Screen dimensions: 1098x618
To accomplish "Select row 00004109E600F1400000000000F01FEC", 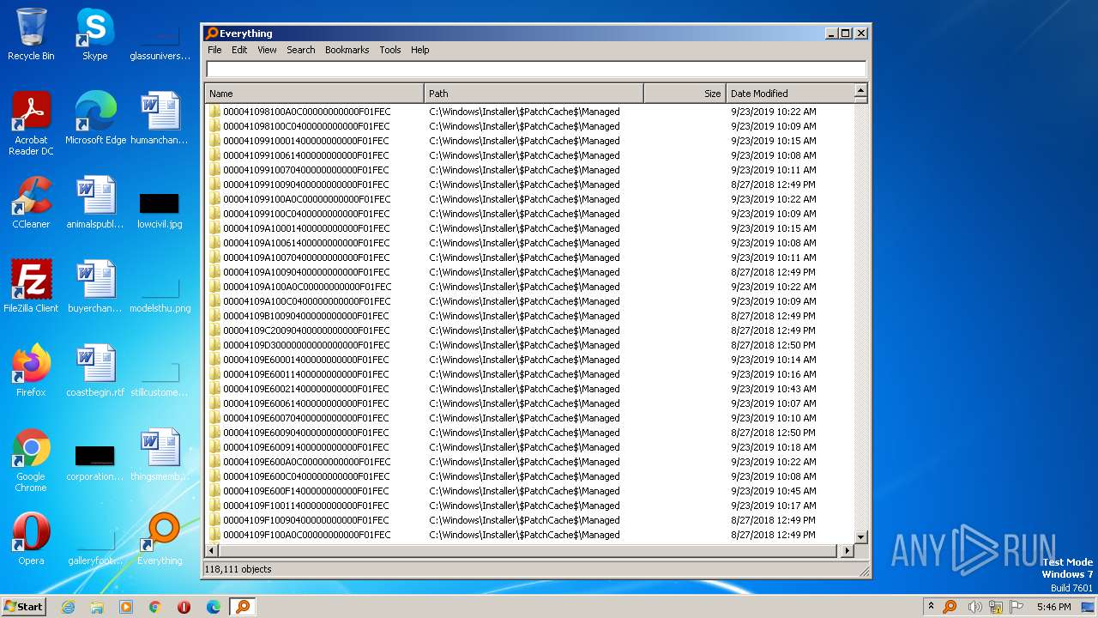I will pos(529,491).
